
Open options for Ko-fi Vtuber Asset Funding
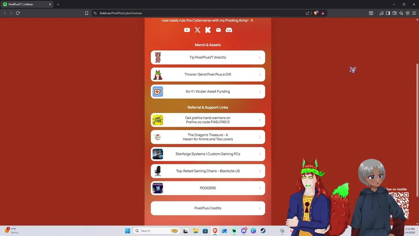(x=260, y=91)
